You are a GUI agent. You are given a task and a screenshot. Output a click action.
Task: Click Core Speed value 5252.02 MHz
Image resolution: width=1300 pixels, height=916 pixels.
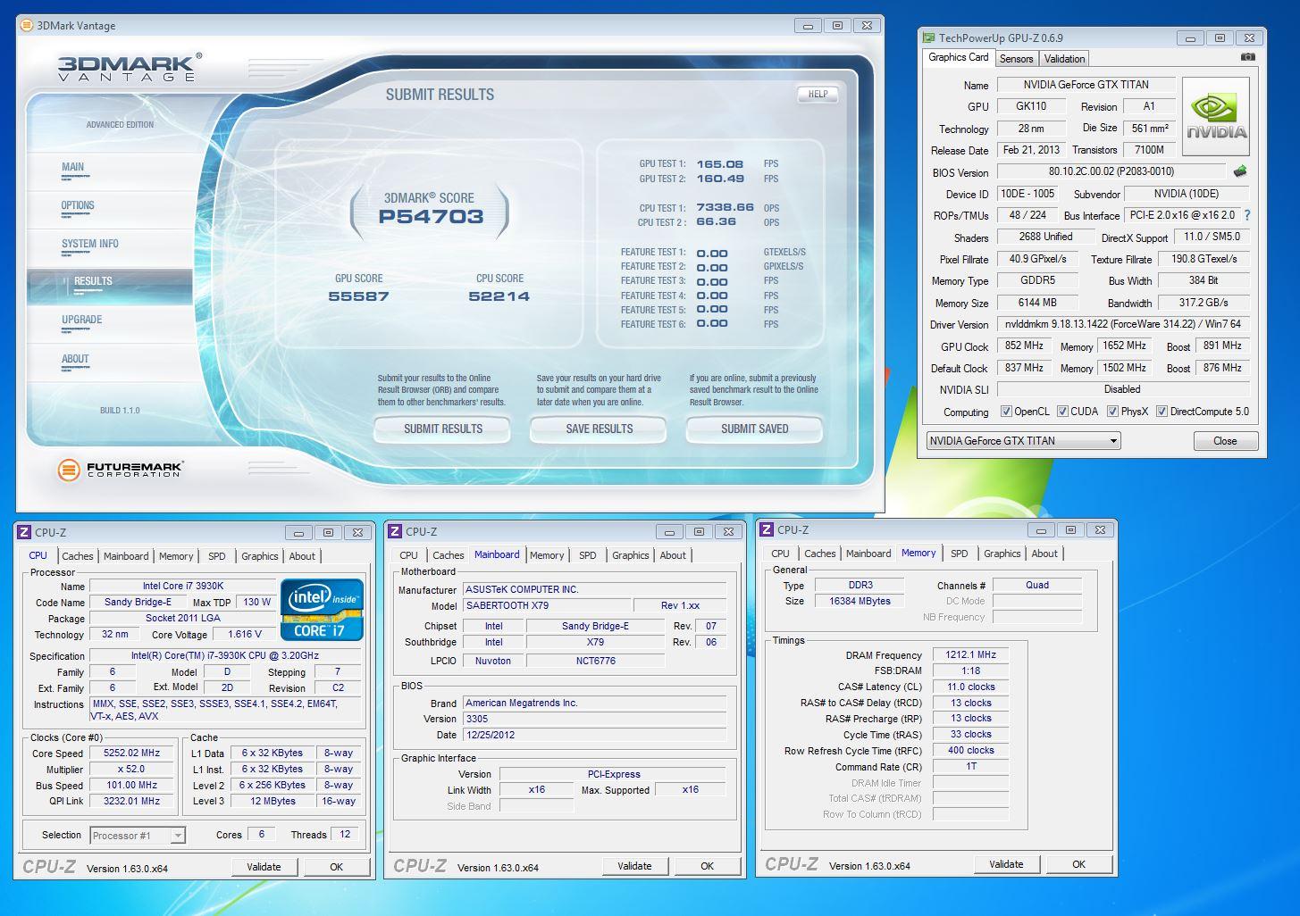(132, 754)
